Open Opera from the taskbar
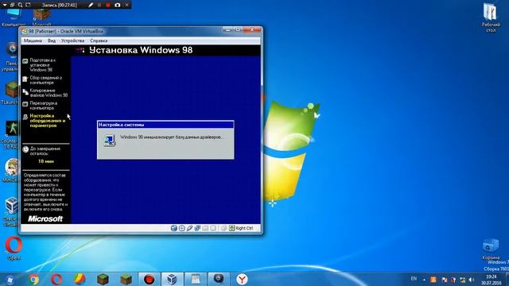 coord(56,280)
